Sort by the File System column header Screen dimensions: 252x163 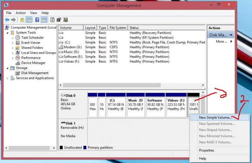(118, 28)
